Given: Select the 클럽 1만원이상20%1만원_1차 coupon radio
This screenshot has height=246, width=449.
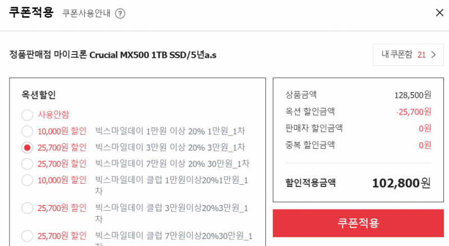Looking at the screenshot, I should pos(27,180).
